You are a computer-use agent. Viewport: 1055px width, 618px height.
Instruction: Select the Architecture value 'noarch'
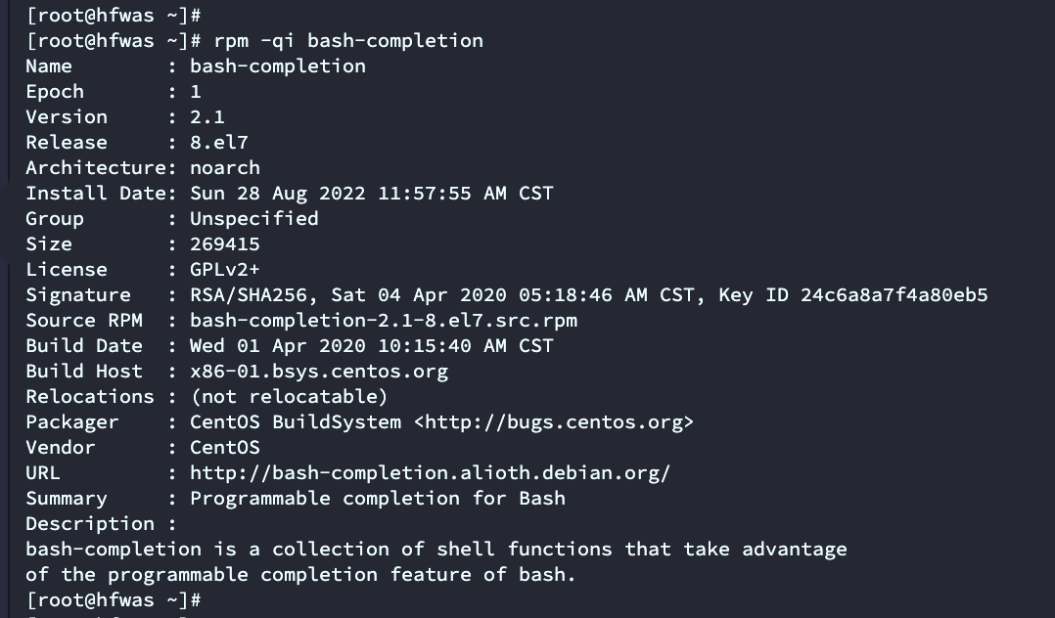click(x=224, y=168)
